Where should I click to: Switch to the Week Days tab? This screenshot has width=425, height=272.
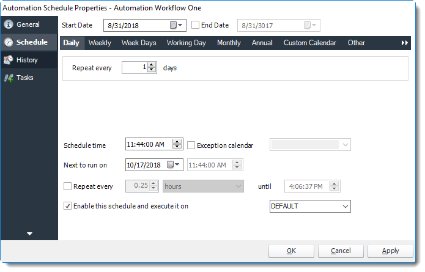139,43
